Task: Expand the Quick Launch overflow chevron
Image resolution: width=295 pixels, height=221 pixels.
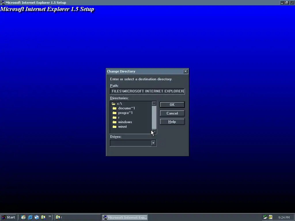Action: click(x=50, y=216)
